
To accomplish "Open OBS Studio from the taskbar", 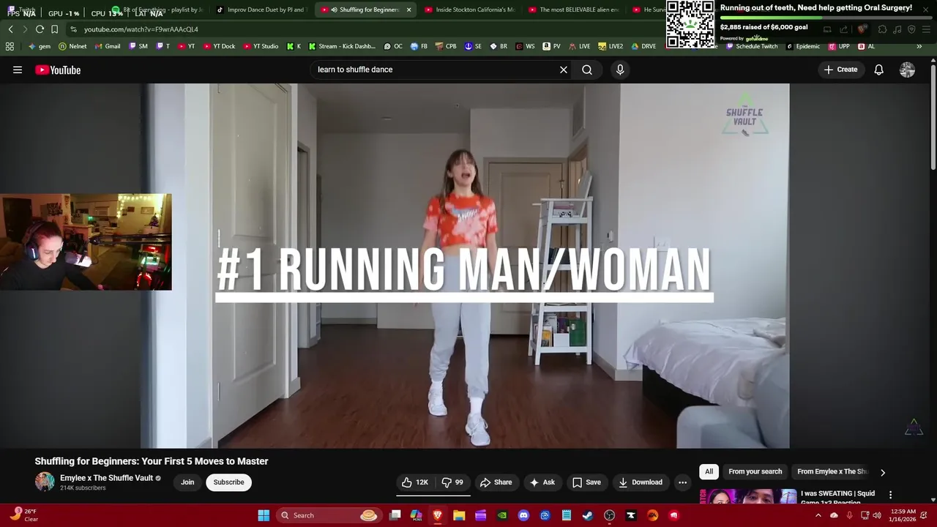I will pos(609,515).
